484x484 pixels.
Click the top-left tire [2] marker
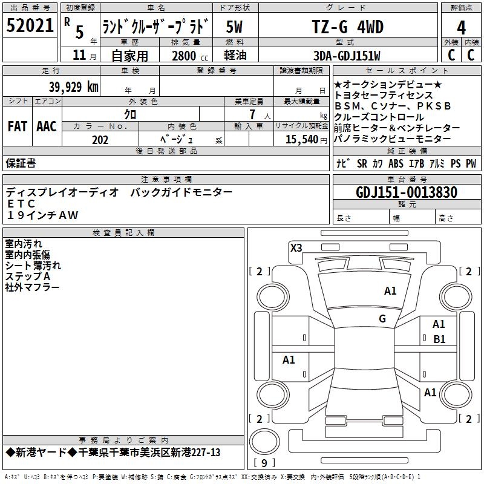(260, 272)
